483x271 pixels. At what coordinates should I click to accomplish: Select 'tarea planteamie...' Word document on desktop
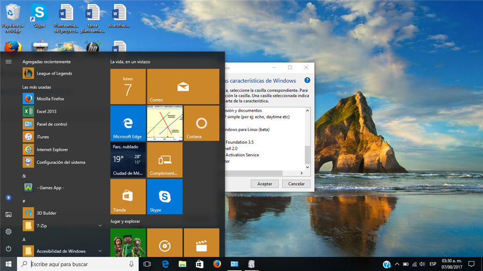tap(93, 18)
